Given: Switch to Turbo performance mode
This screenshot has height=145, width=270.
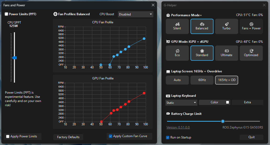Looking at the screenshot, I should pos(226,26).
